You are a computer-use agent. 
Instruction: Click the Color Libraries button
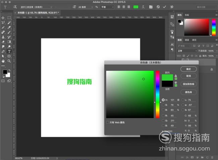point(188,92)
